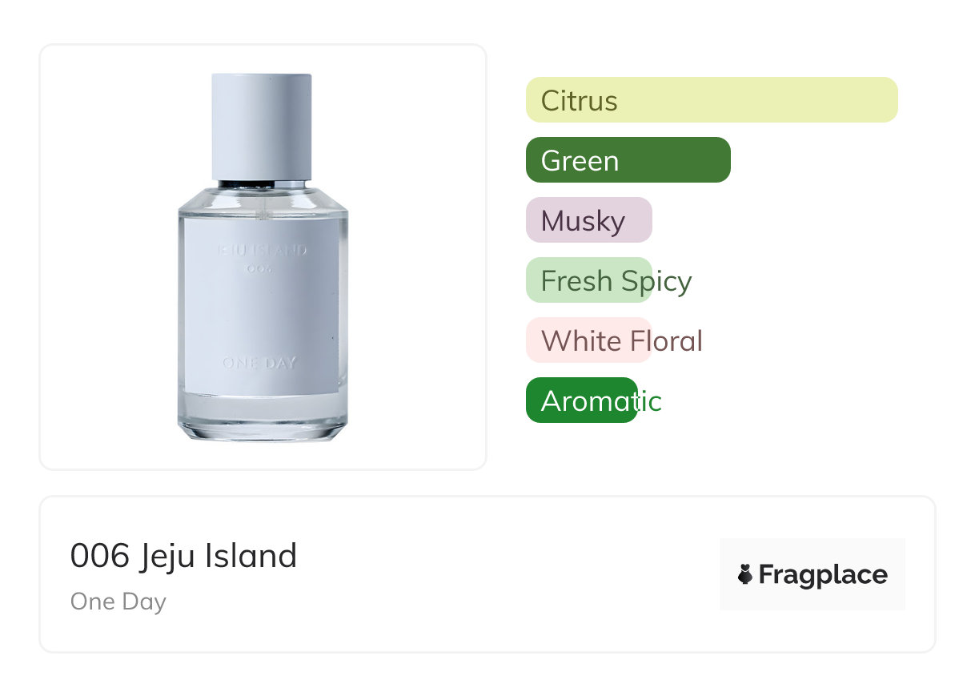Screen dimensions: 975x692
Task: Click the JEJU ISLAND text on bottle
Action: [x=262, y=251]
